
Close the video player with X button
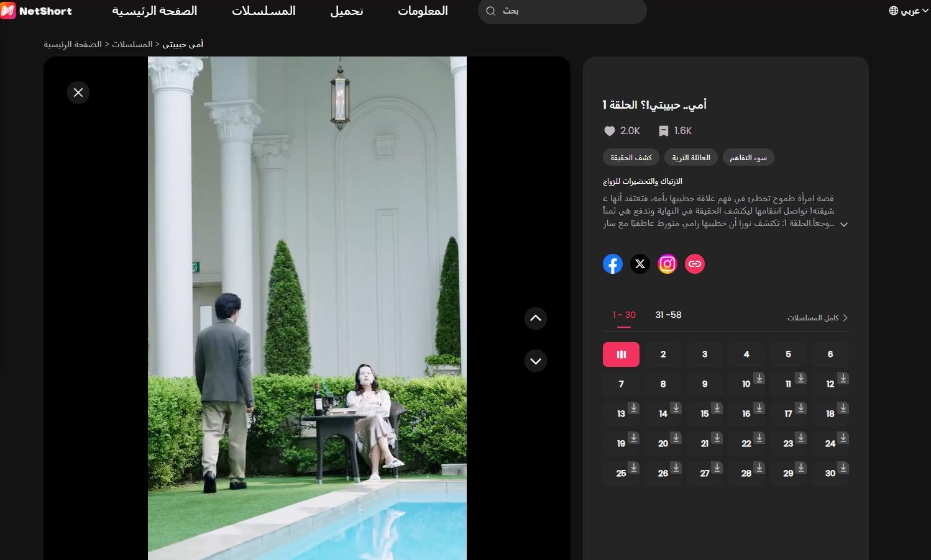pos(78,93)
